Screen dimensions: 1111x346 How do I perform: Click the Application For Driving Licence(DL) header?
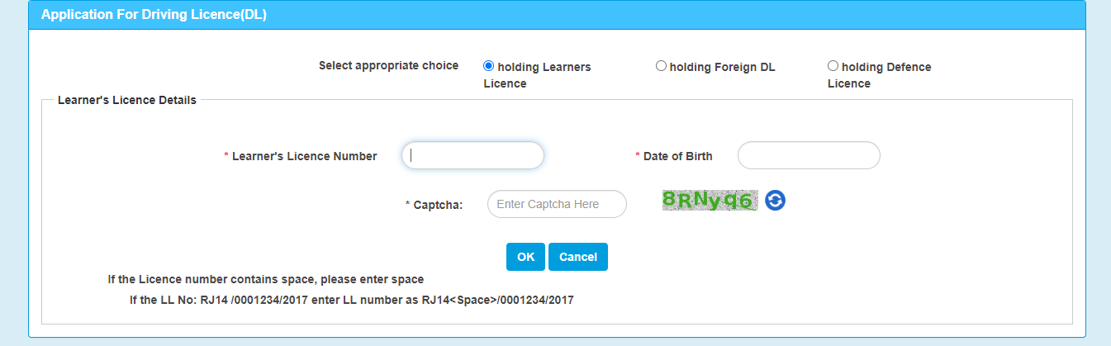(x=154, y=14)
